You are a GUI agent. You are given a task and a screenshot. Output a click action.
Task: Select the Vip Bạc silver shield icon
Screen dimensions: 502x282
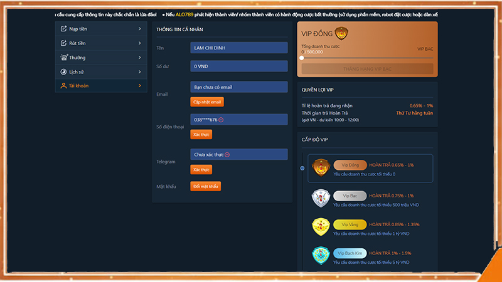tap(321, 199)
